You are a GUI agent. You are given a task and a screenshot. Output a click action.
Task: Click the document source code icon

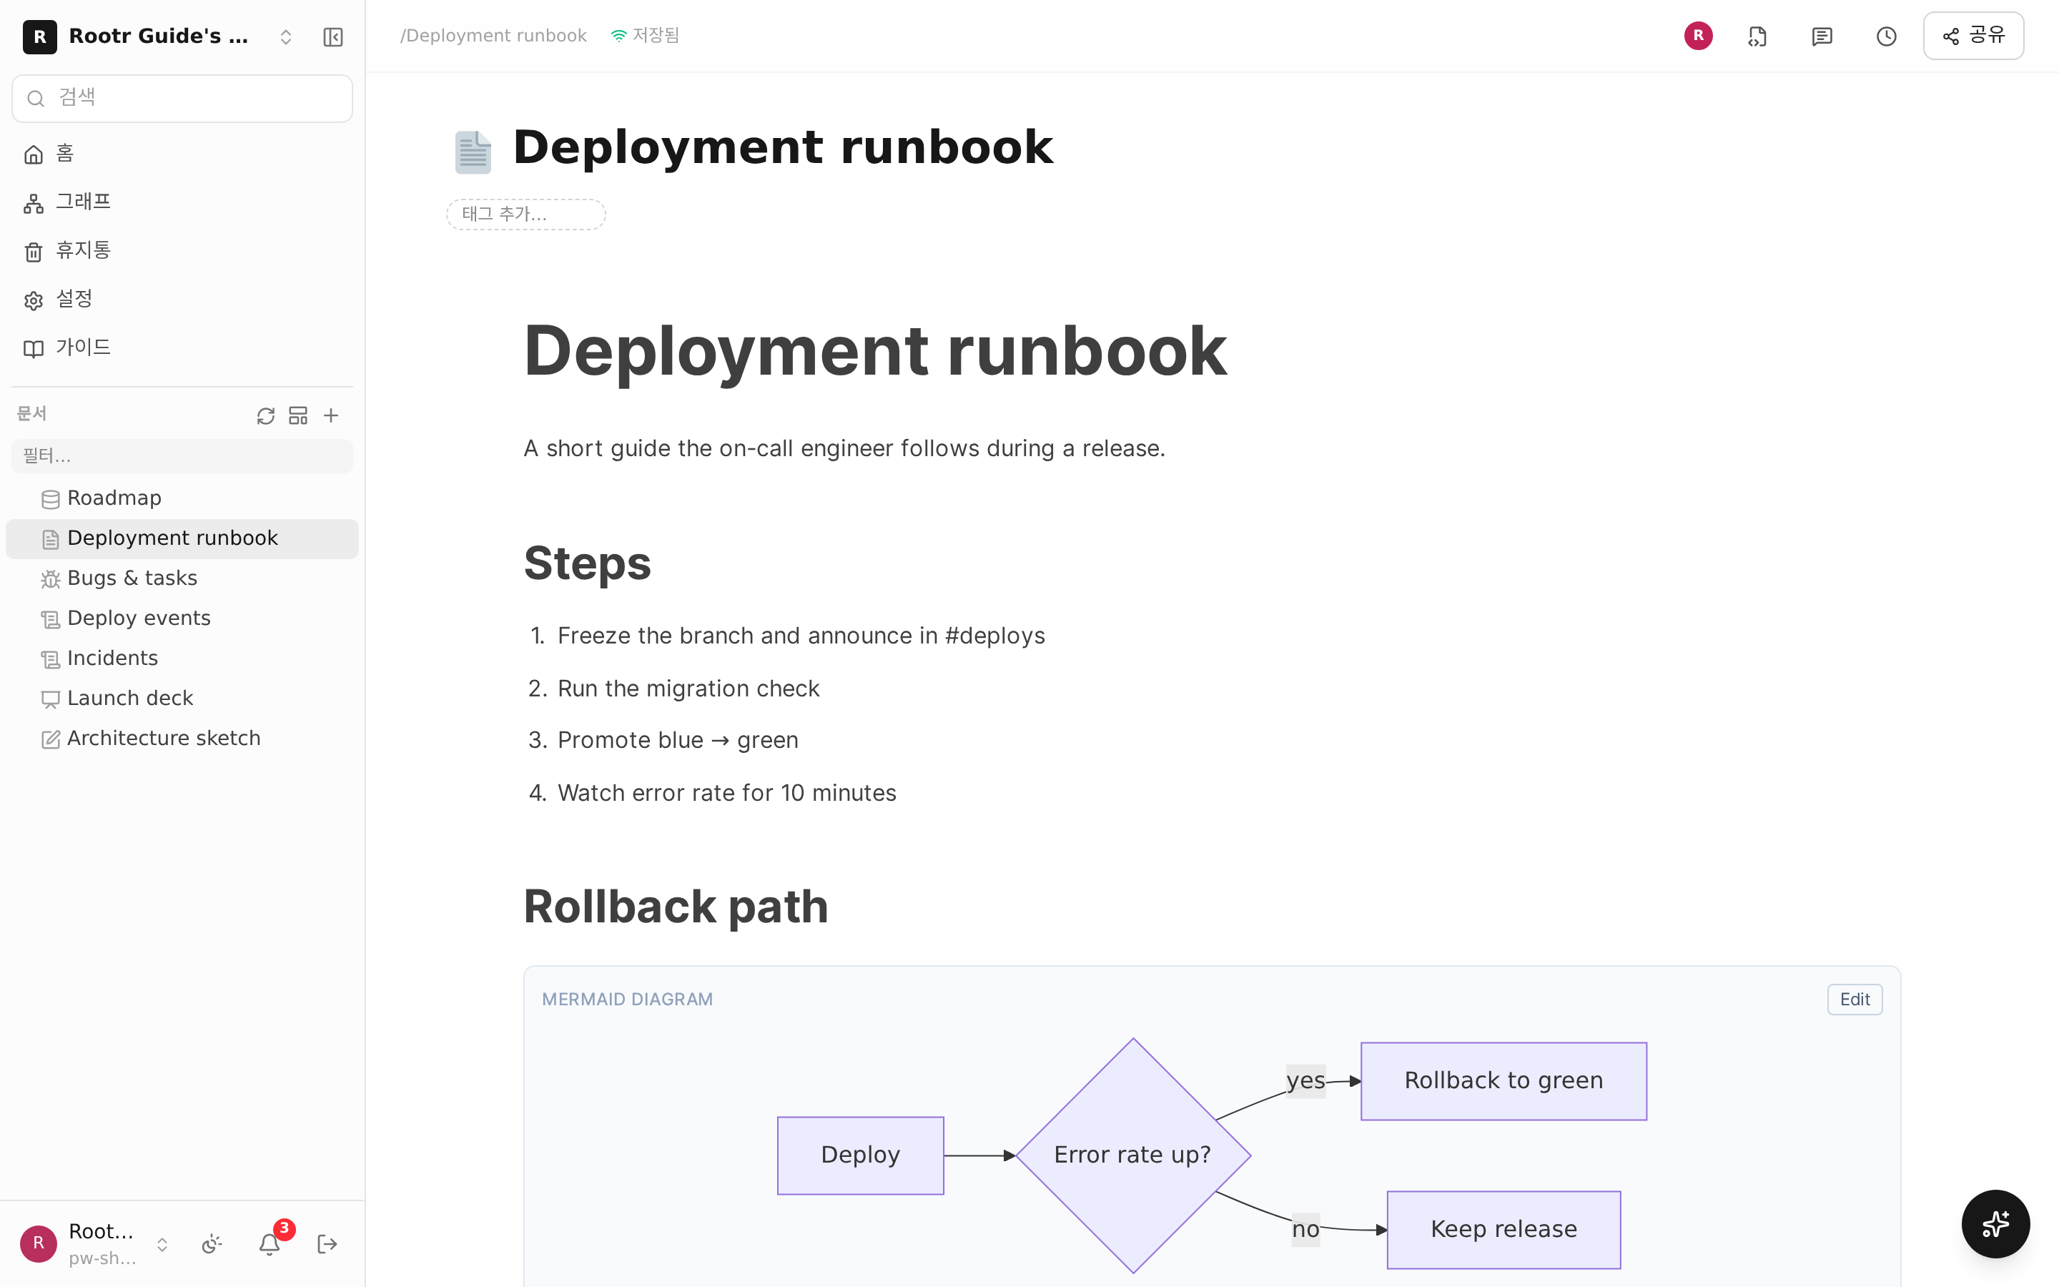click(1757, 36)
